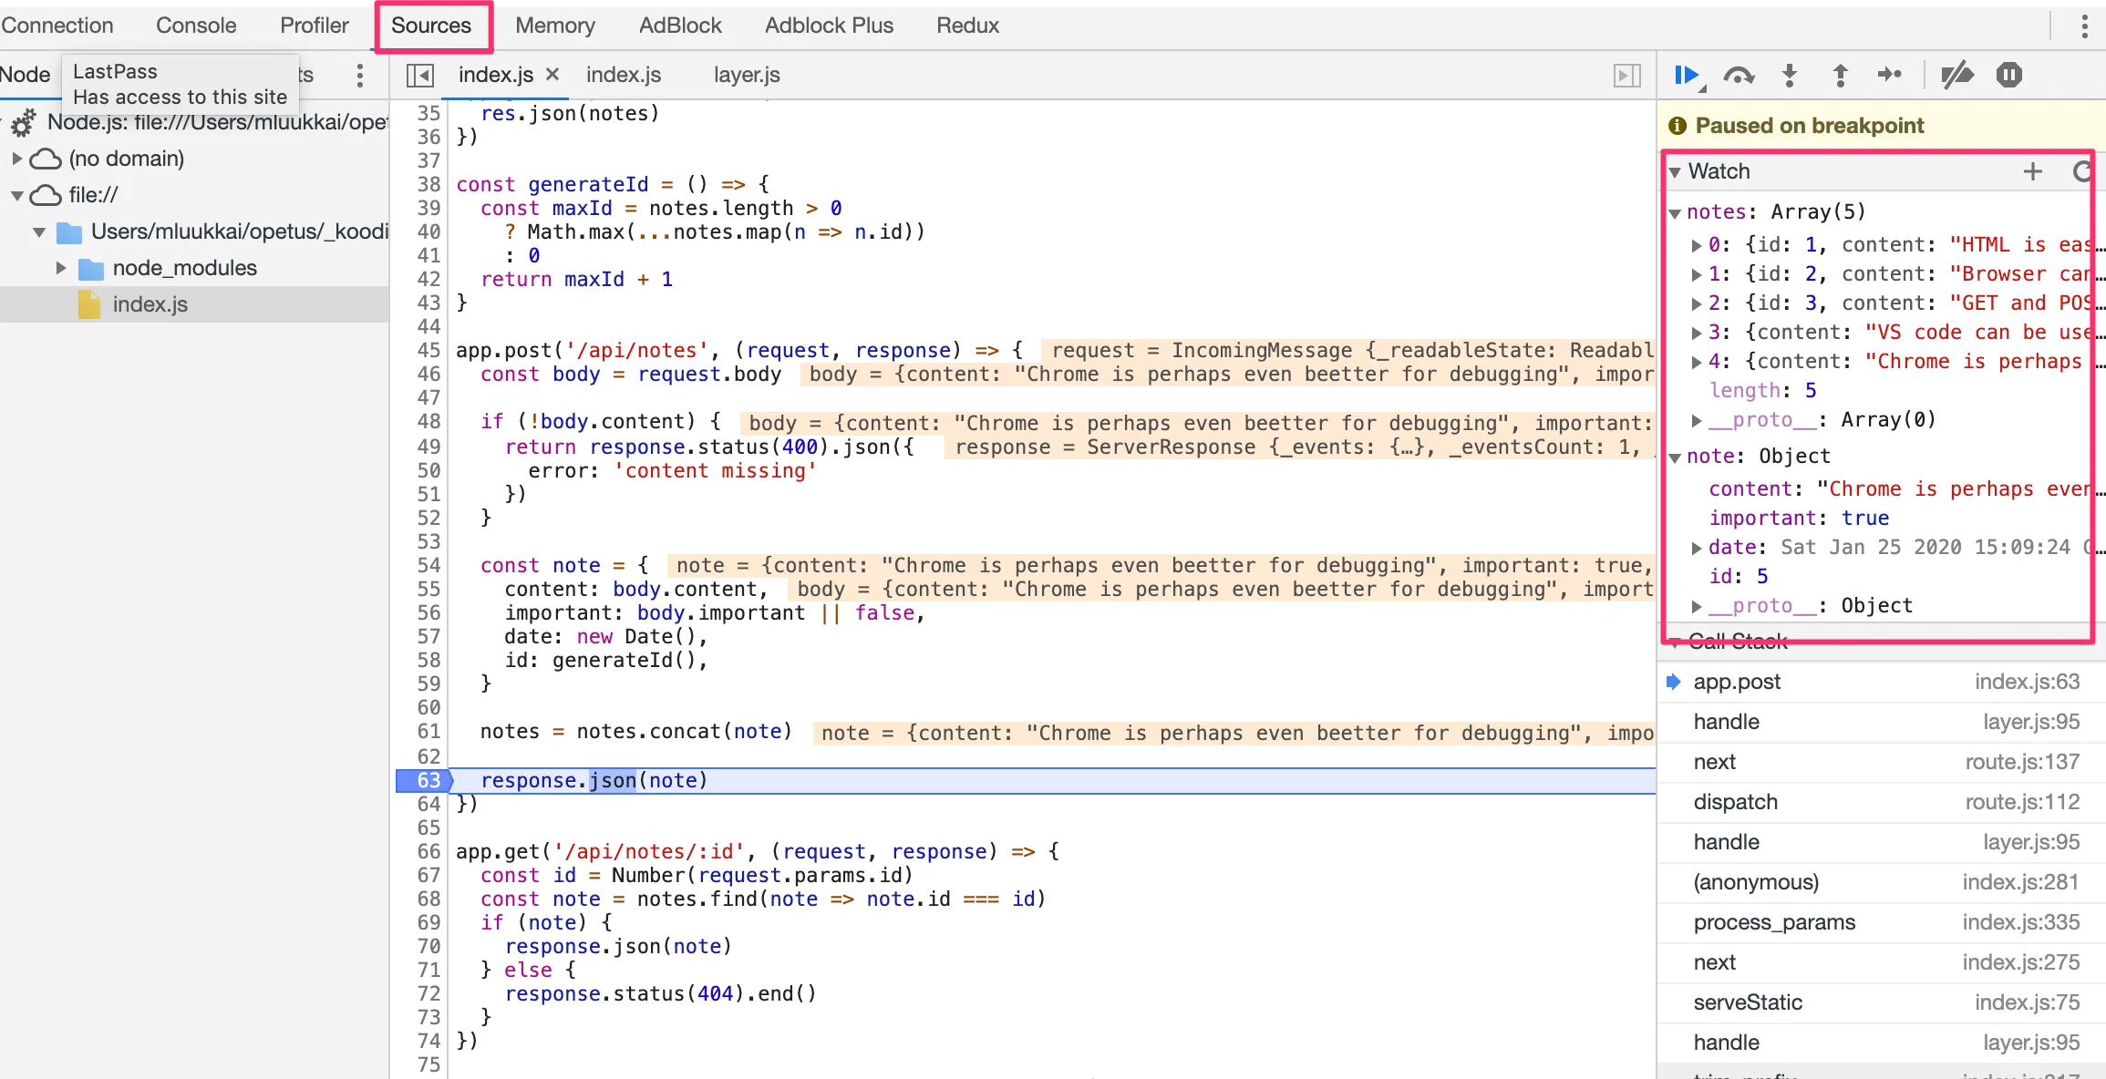Image resolution: width=2106 pixels, height=1079 pixels.
Task: Step out of current function
Action: tap(1841, 76)
